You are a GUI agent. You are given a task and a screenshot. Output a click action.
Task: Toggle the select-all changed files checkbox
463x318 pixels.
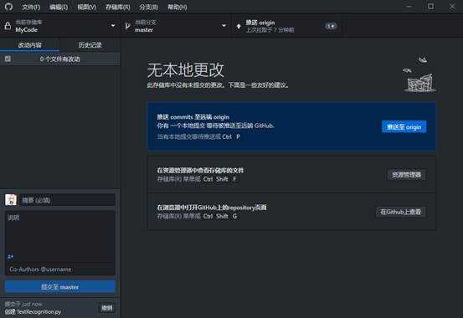tap(8, 59)
